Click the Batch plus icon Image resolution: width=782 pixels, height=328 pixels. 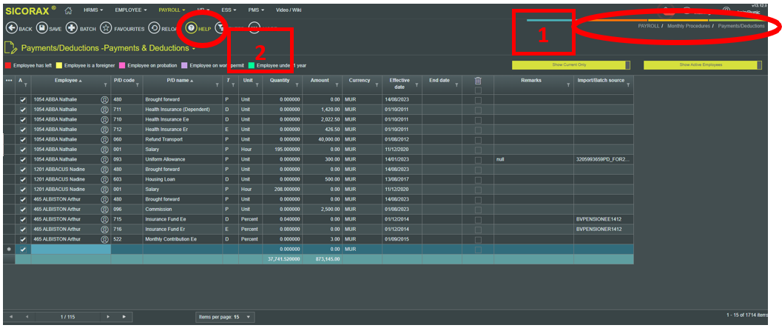tap(72, 28)
